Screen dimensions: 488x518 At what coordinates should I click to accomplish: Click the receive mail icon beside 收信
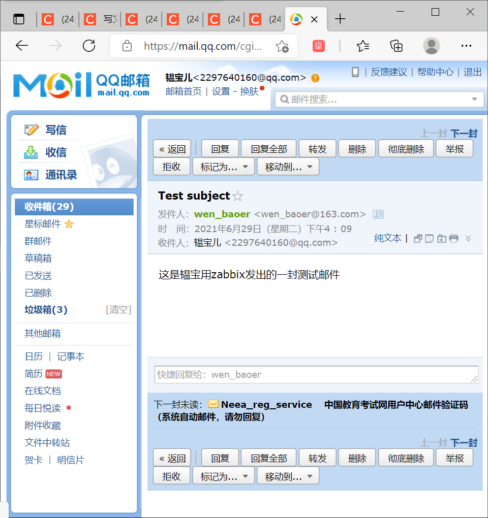point(32,151)
